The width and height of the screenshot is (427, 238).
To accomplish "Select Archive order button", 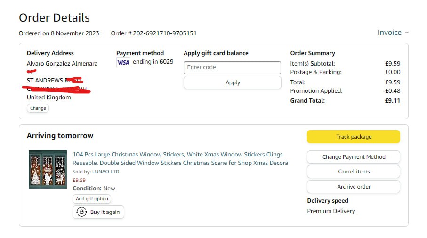I will pyautogui.click(x=354, y=187).
